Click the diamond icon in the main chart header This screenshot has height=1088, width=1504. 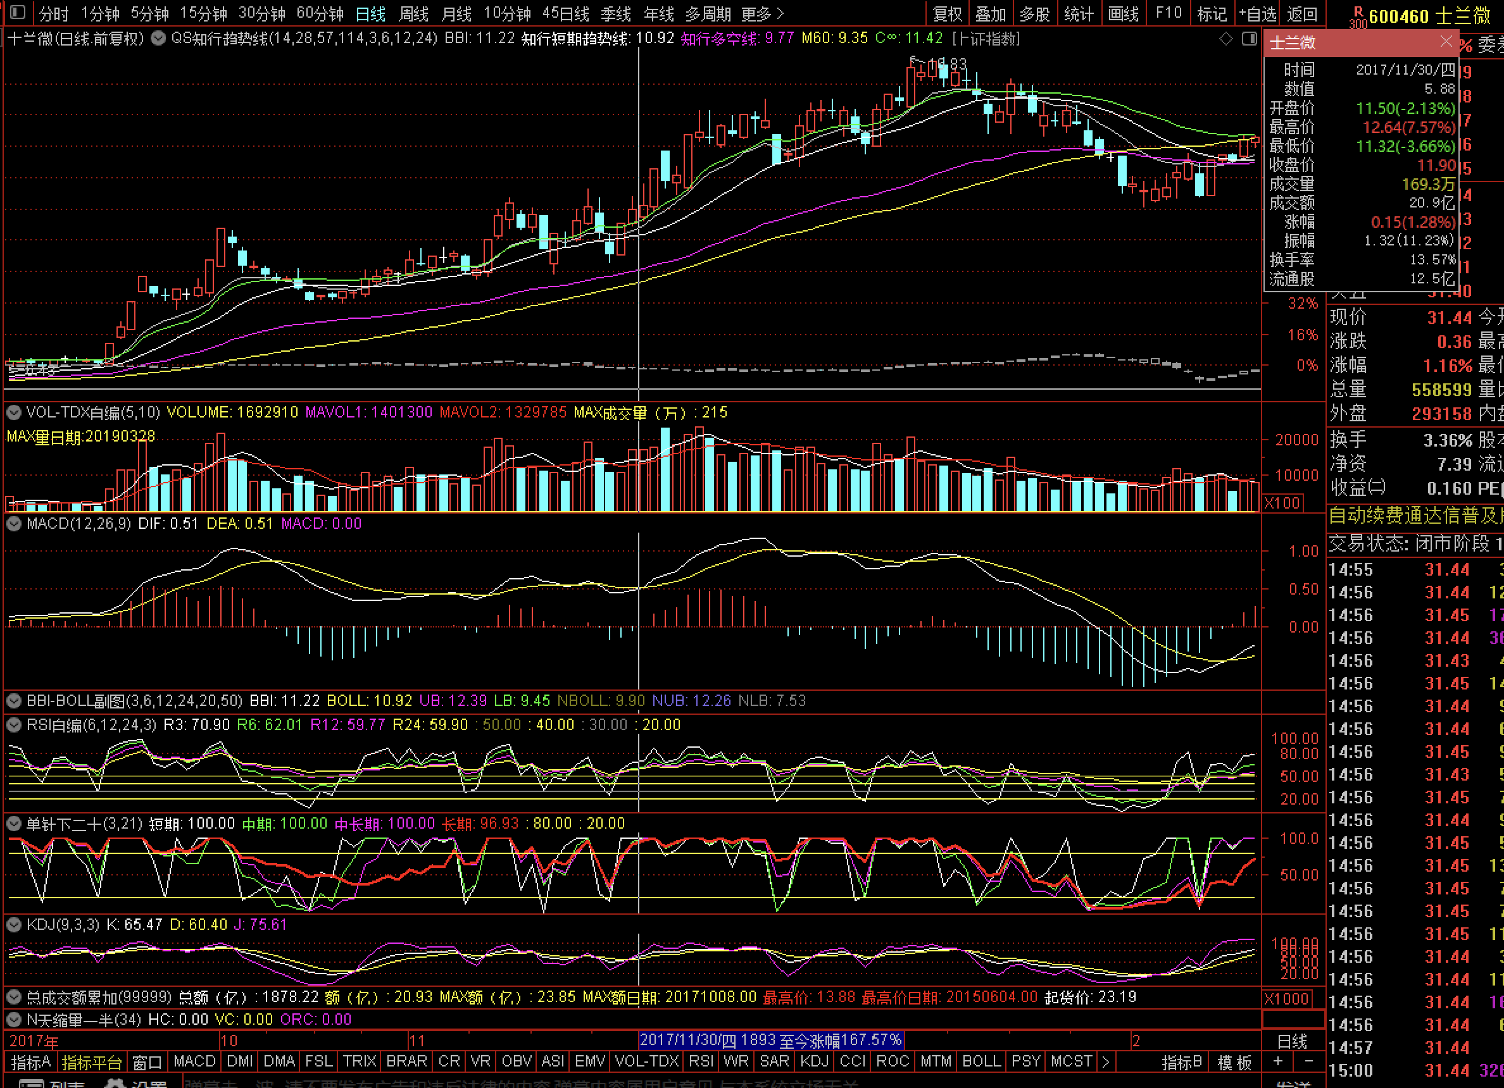(1226, 39)
